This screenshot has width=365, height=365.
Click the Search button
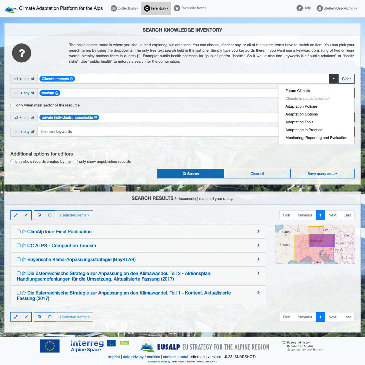[x=190, y=174]
